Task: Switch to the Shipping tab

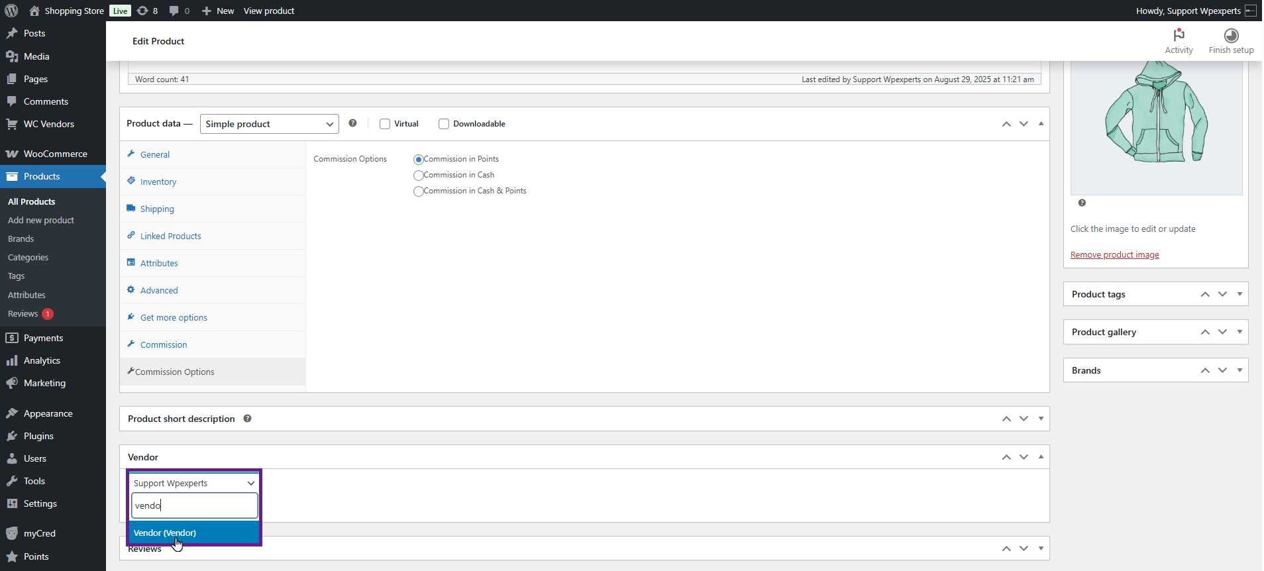Action: point(157,209)
